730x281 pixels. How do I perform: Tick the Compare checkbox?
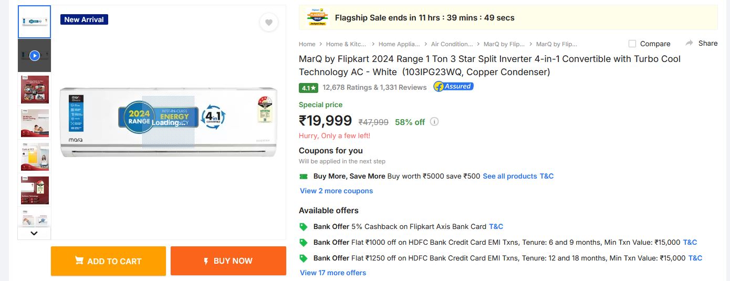click(632, 44)
